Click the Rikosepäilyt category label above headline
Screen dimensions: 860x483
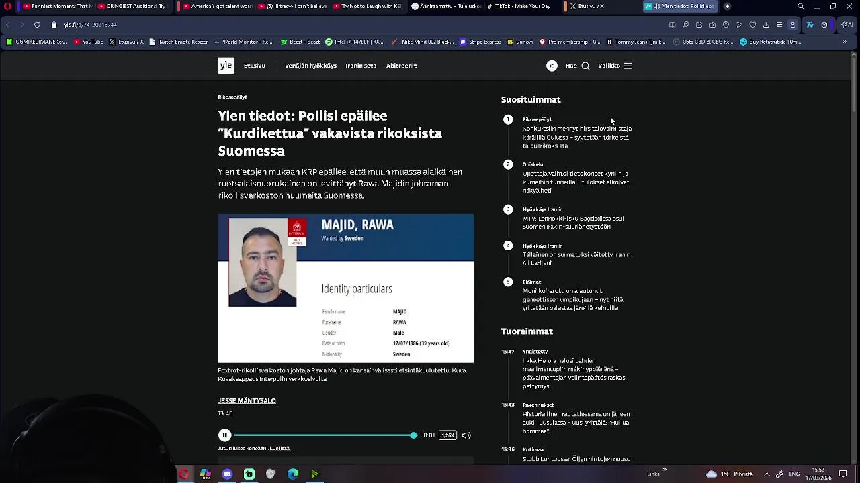(x=232, y=97)
